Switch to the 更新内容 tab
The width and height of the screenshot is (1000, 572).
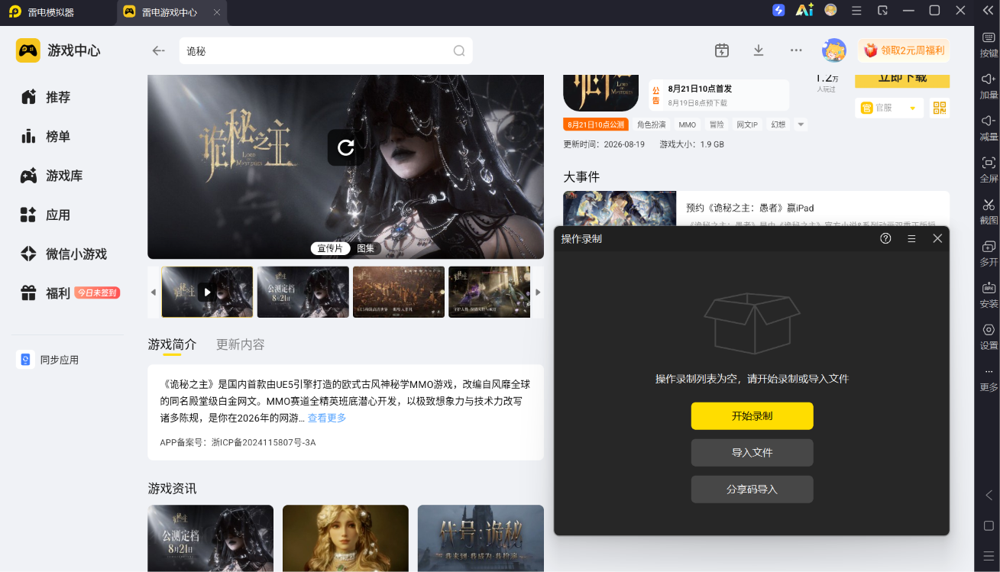point(241,344)
